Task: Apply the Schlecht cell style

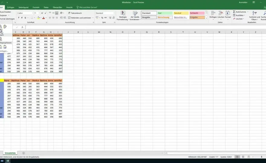Action: [197, 13]
